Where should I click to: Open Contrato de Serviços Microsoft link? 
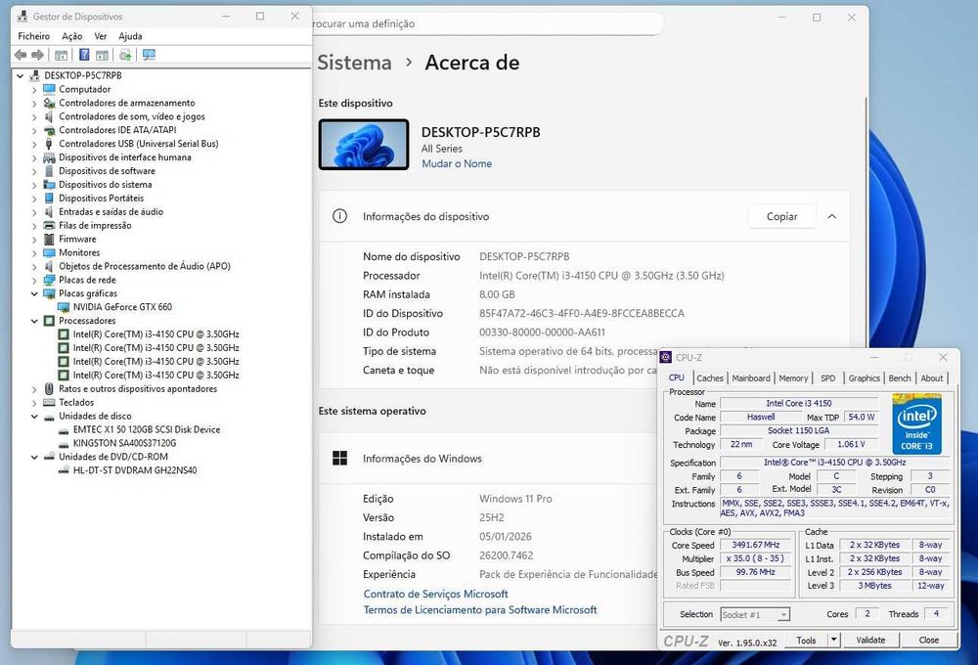(435, 594)
